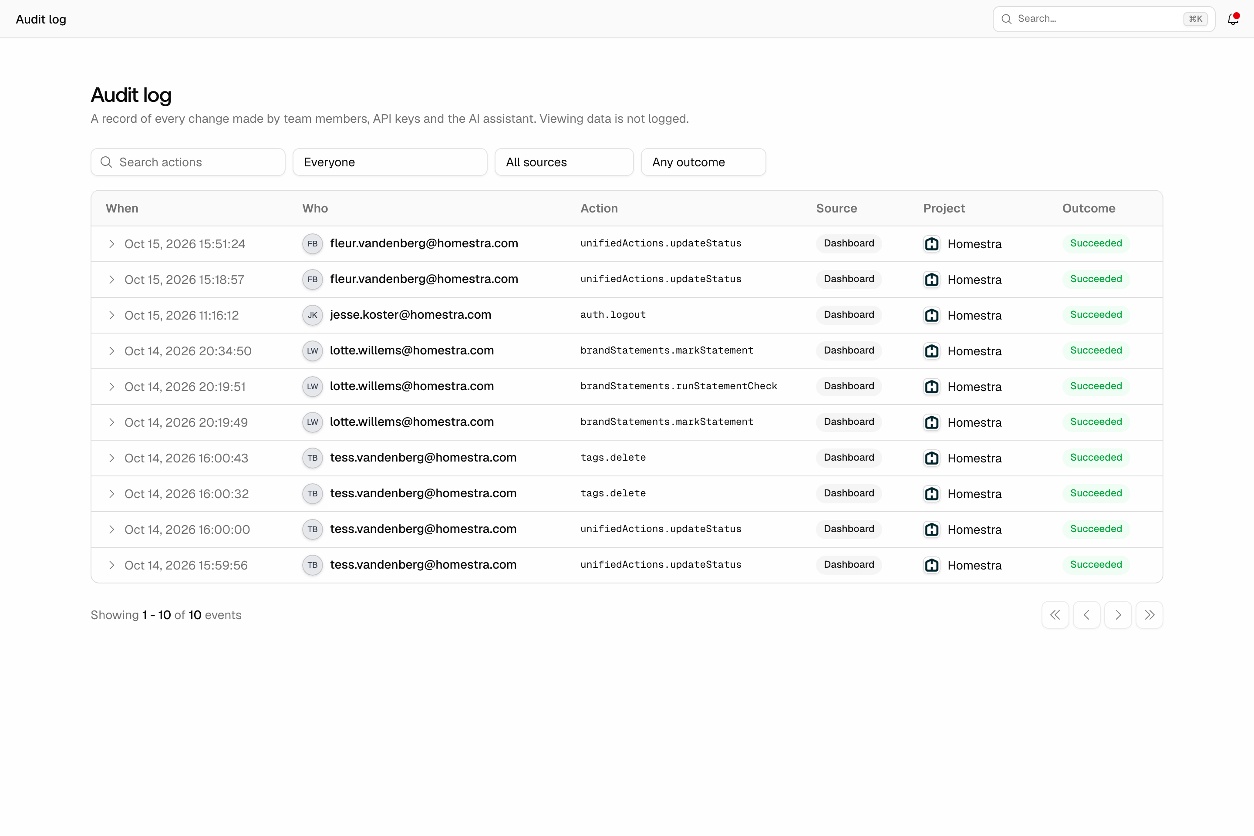
Task: Open the notifications bell
Action: tap(1233, 19)
